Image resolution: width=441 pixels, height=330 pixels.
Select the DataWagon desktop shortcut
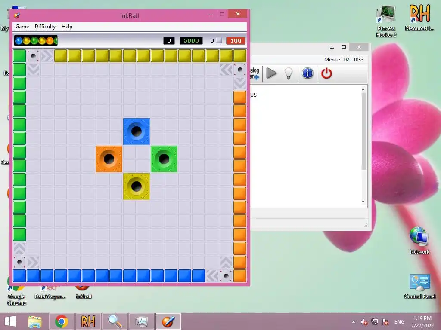[50, 293]
